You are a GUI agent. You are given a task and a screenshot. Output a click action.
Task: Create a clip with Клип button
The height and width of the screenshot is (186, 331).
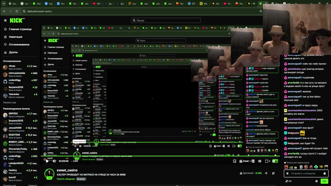tap(244, 161)
